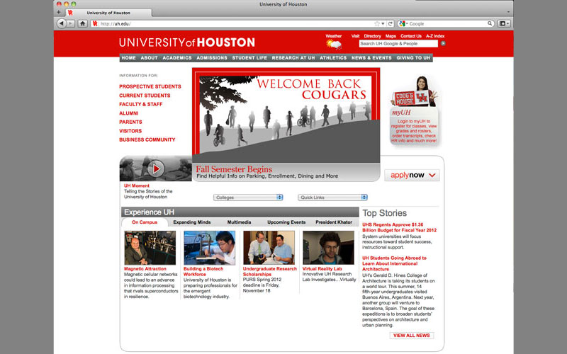
Task: Open the UHS Regents budget story headline
Action: click(399, 227)
